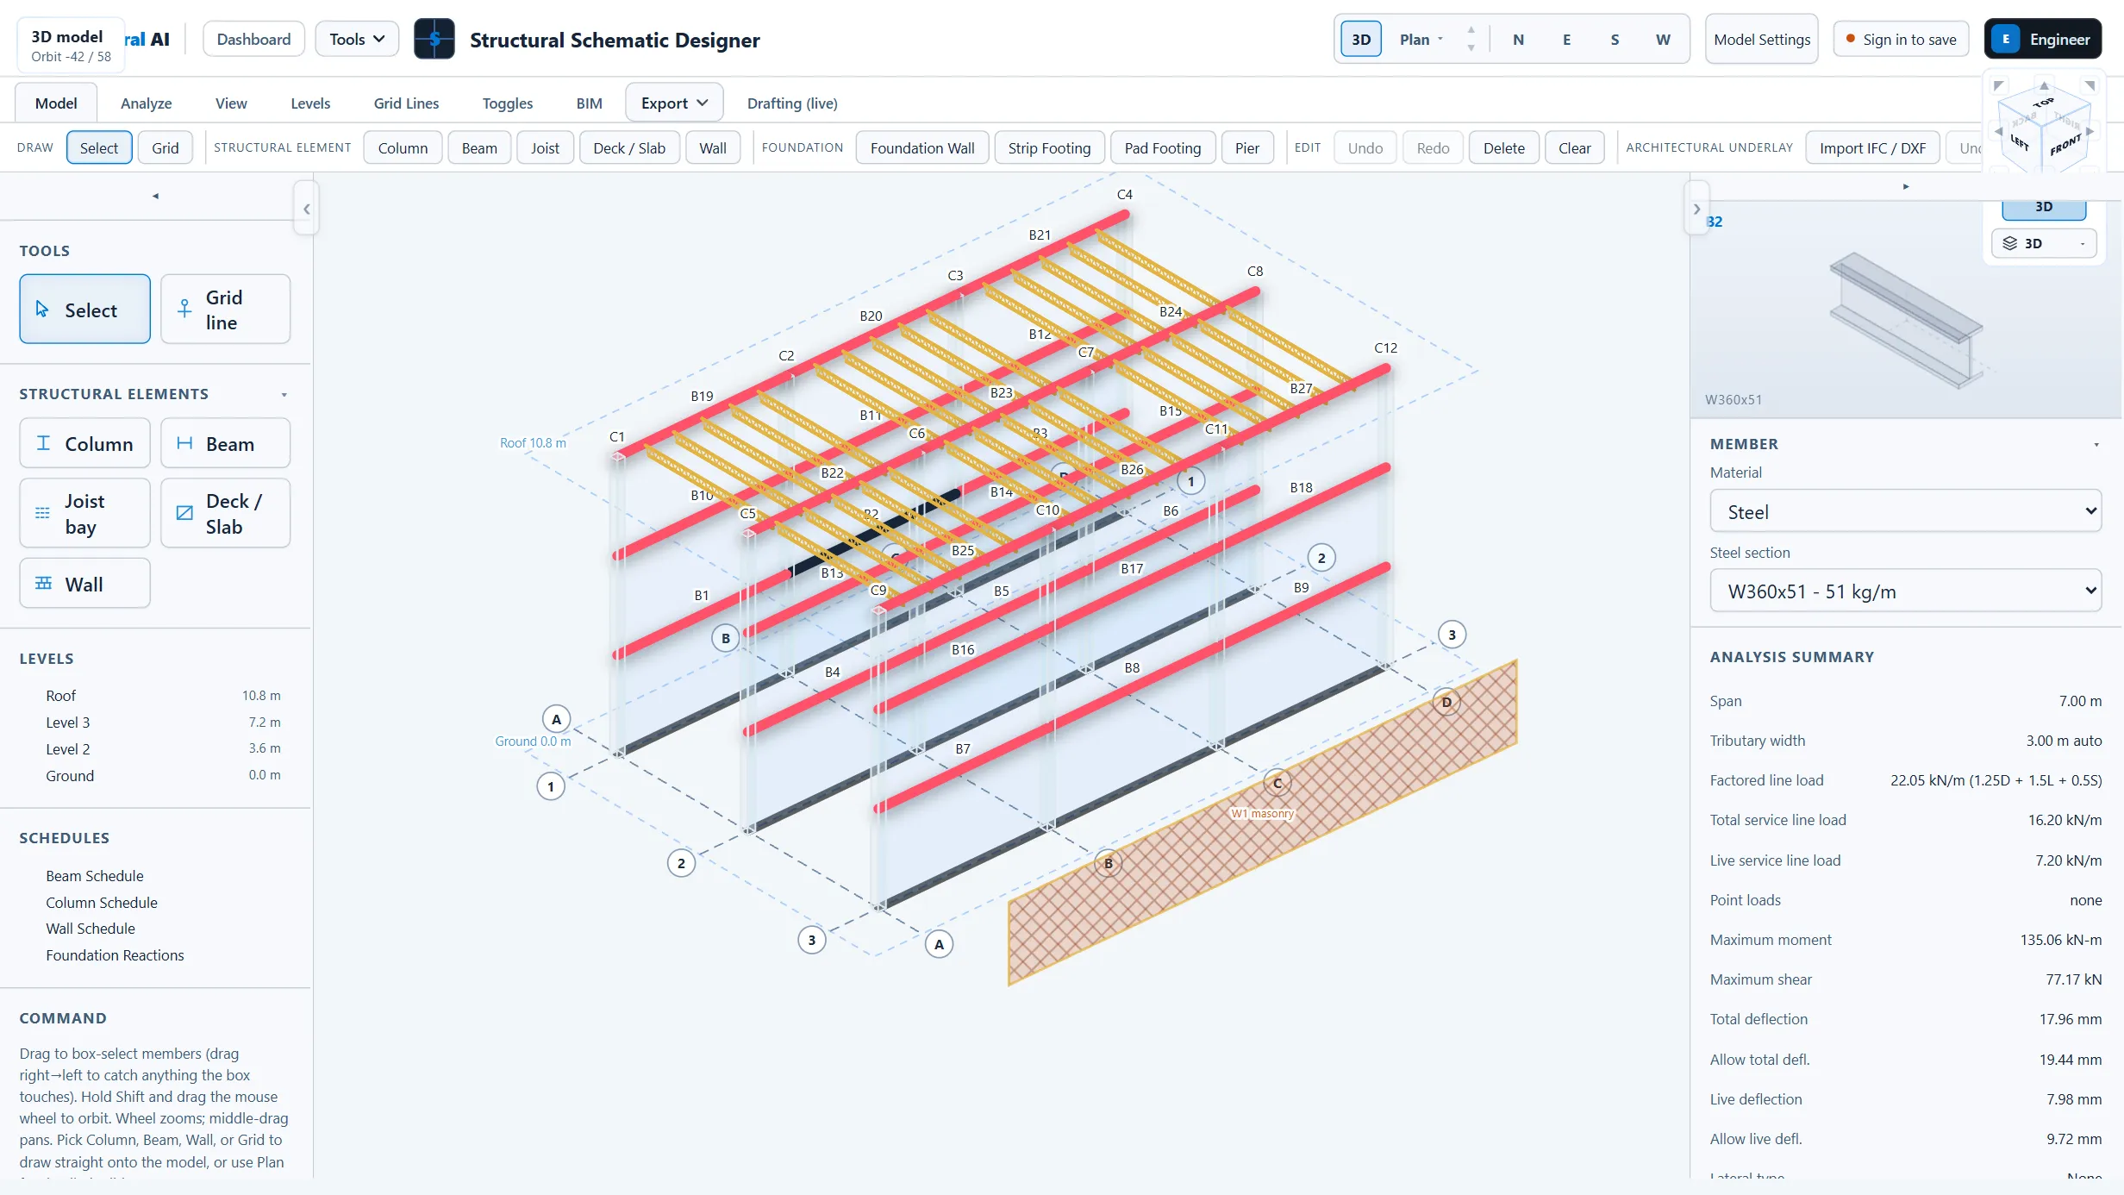
Task: Open the Levels tab
Action: click(310, 103)
